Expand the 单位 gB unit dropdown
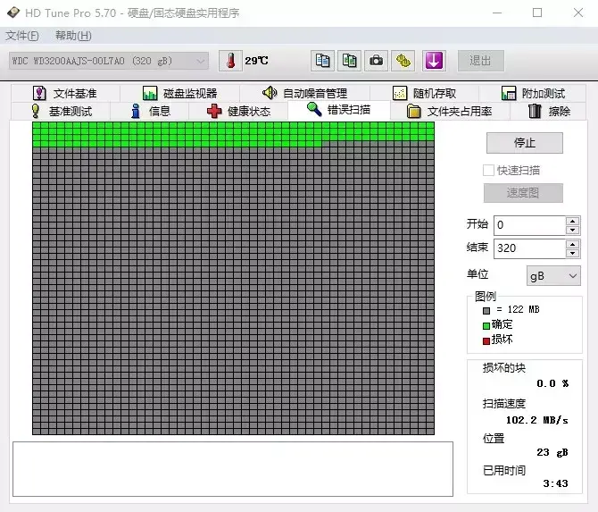The height and width of the screenshot is (512, 598). [x=553, y=276]
